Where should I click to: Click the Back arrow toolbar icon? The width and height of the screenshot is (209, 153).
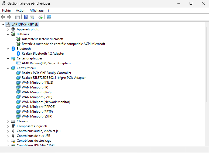(x=3, y=17)
